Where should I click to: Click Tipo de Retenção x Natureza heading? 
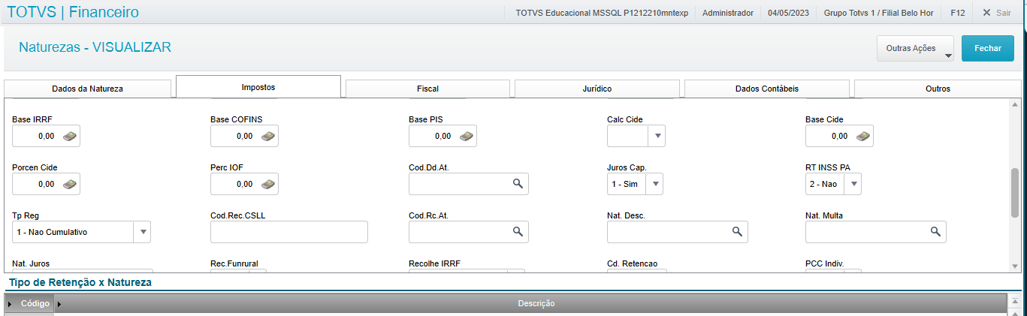[80, 282]
